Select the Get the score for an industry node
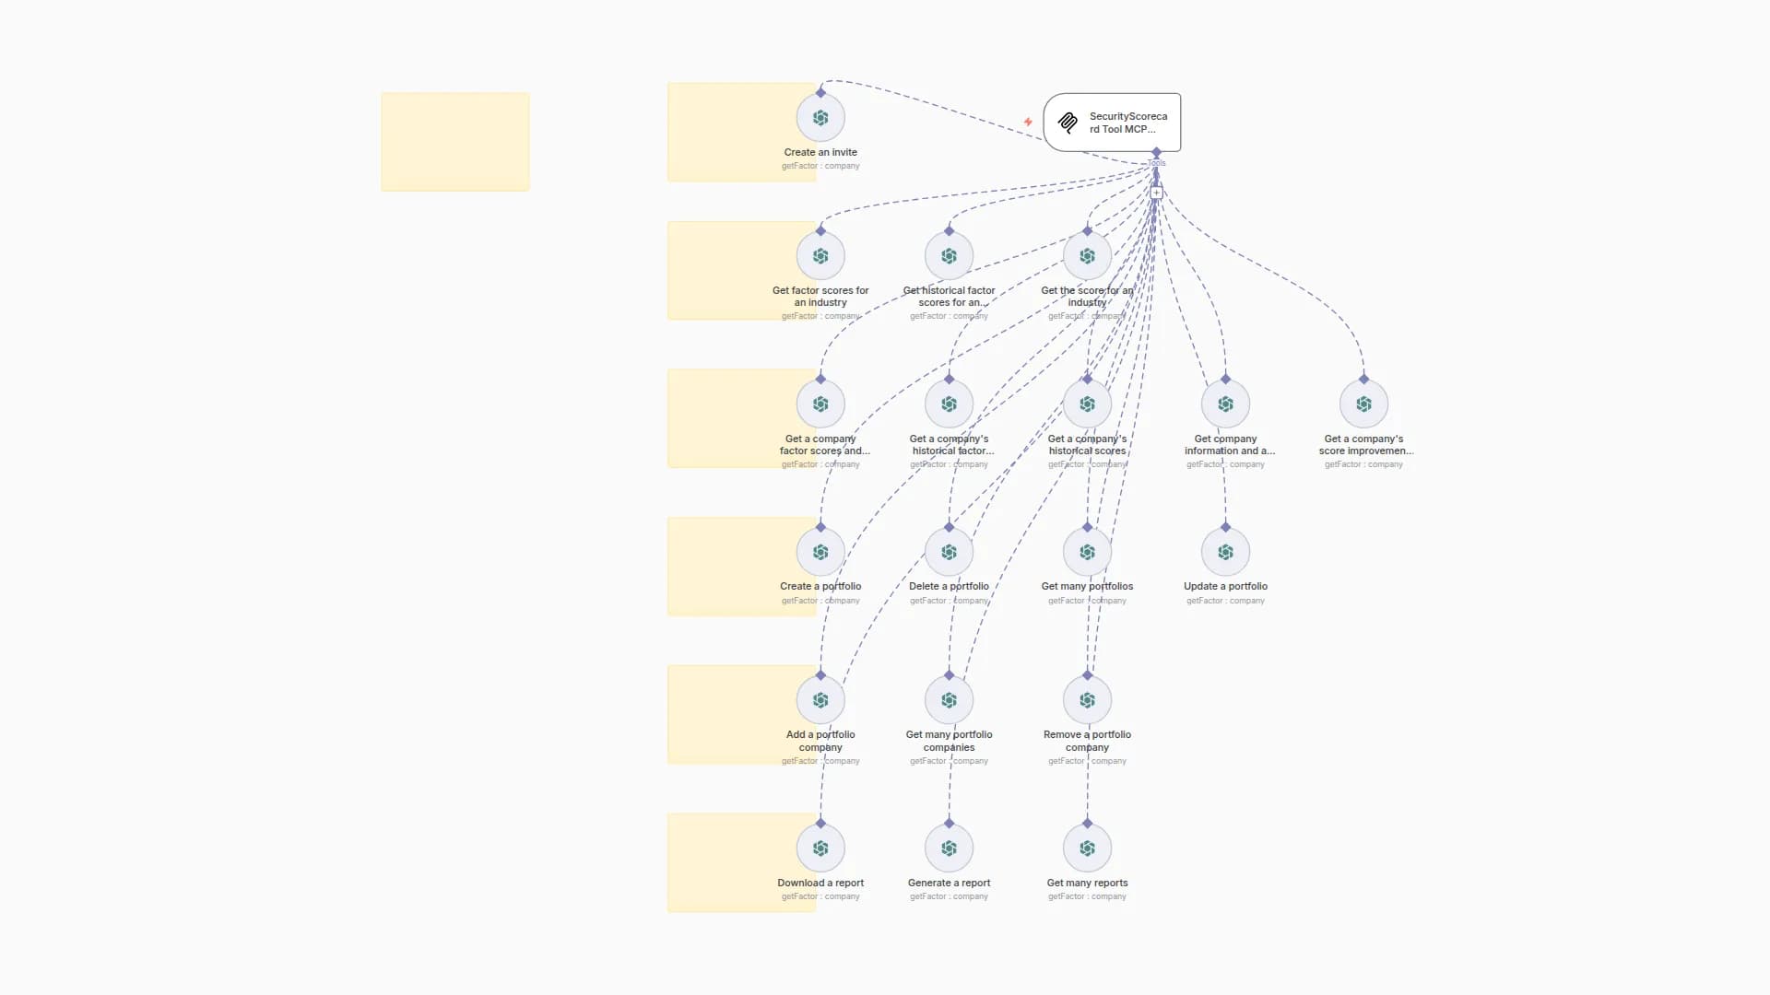 pos(1086,256)
